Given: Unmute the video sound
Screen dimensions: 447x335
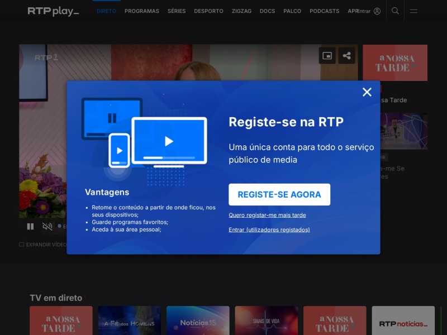Looking at the screenshot, I should point(47,227).
